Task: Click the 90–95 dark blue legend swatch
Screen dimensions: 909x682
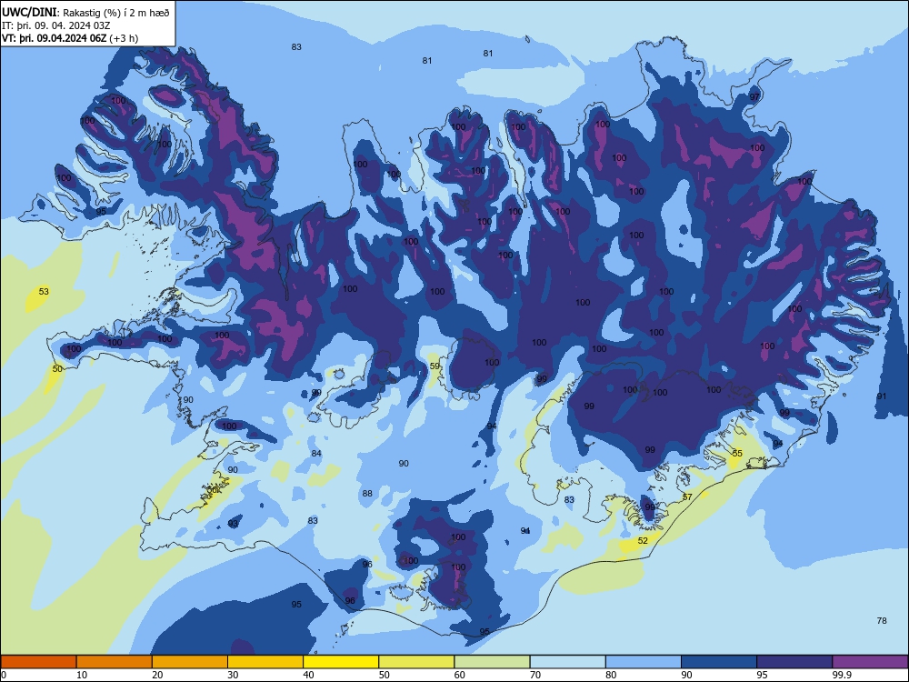Action: pyautogui.click(x=719, y=662)
